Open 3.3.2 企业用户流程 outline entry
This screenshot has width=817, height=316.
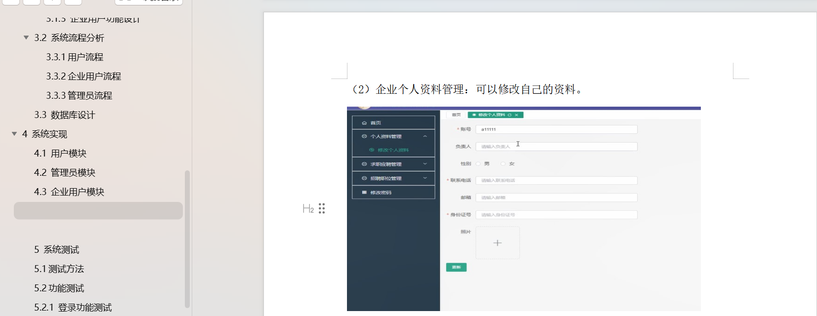click(x=84, y=77)
